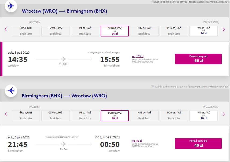The width and height of the screenshot is (230, 162).
Task: Select outbound date PON 05, PAŹ
Action: (174, 31)
